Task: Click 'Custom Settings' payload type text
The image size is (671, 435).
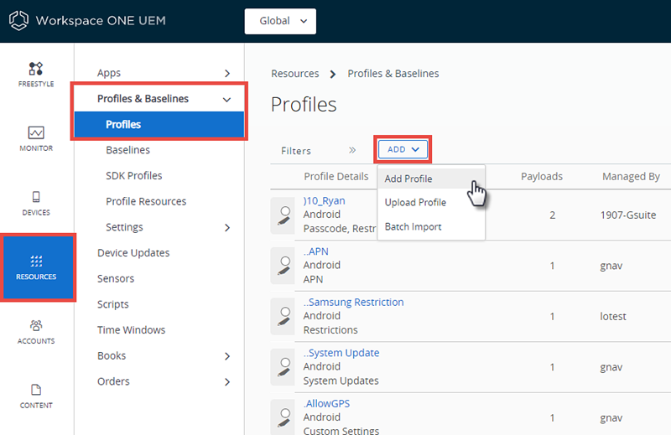Action: point(341,430)
